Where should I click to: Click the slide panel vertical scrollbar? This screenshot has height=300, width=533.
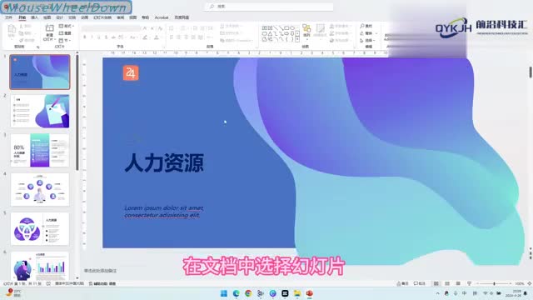tap(77, 112)
